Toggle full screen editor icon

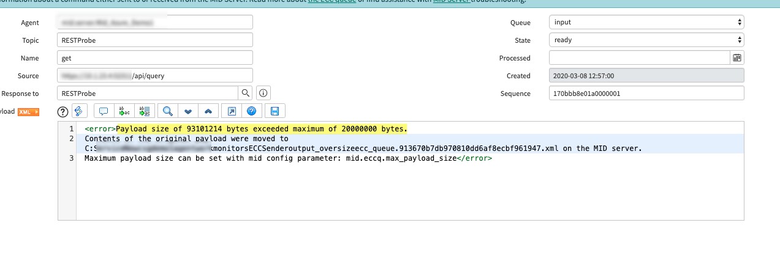coord(232,111)
